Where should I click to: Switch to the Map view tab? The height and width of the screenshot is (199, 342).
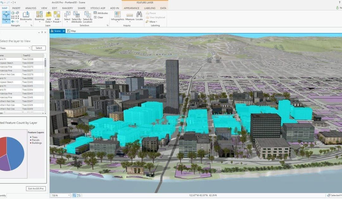tap(72, 31)
